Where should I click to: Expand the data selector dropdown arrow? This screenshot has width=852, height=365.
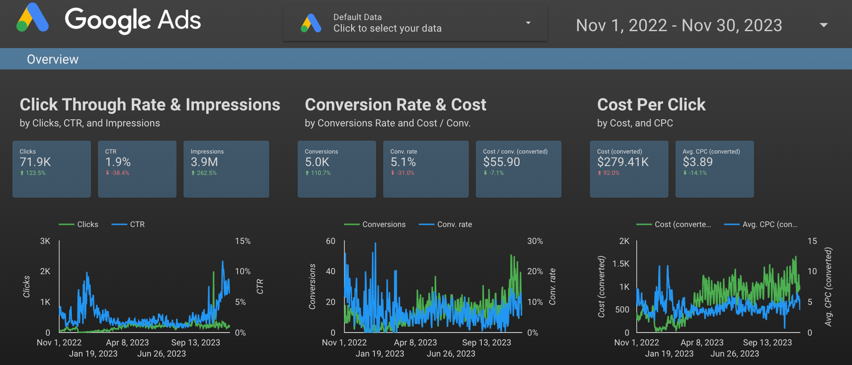click(528, 23)
